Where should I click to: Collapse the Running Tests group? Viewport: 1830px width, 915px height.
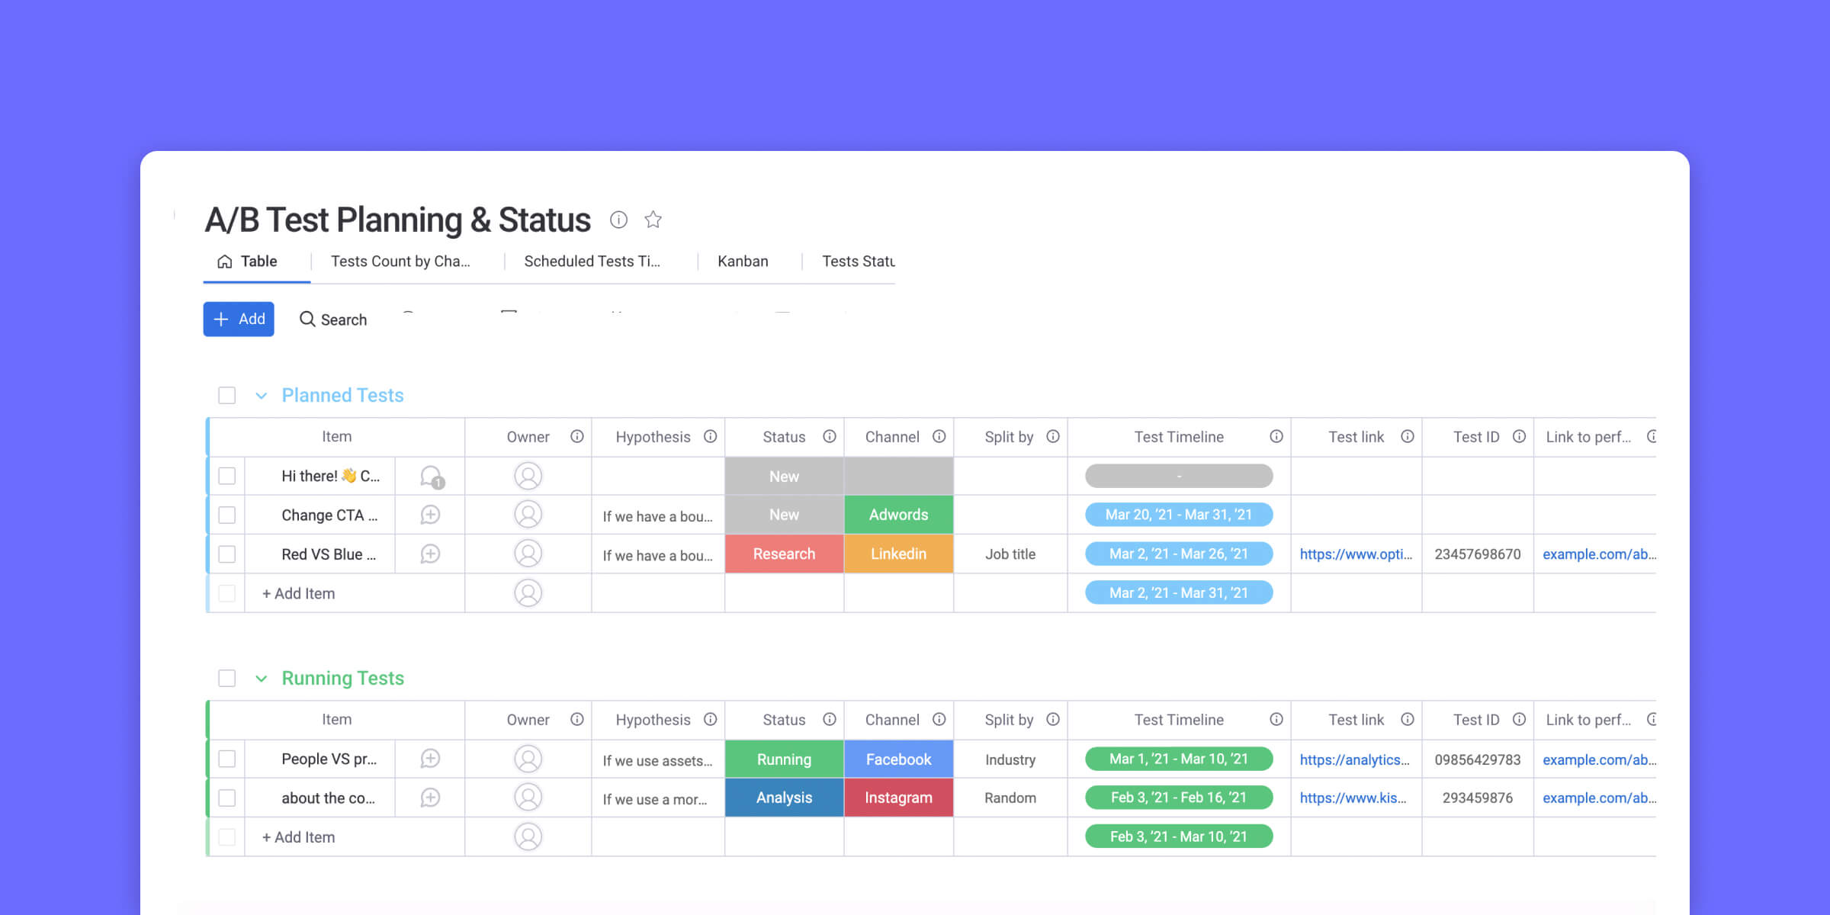pyautogui.click(x=258, y=678)
